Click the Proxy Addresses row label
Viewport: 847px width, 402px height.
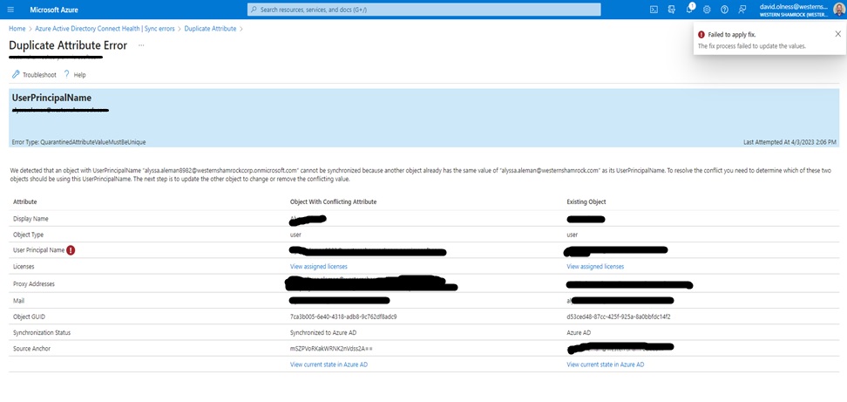coord(33,283)
